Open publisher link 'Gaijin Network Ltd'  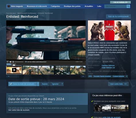(108, 67)
